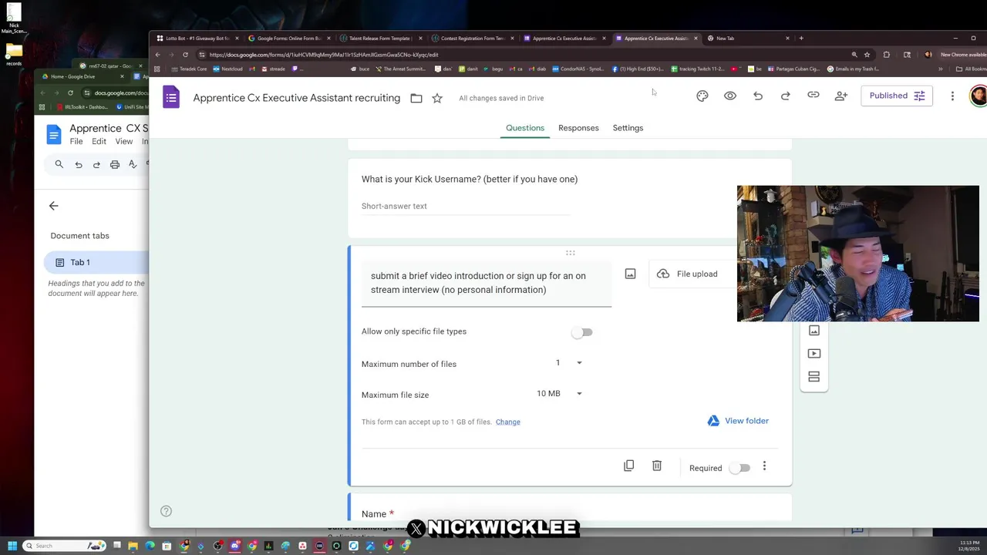Print from the Google Docs toolbar

click(x=115, y=164)
